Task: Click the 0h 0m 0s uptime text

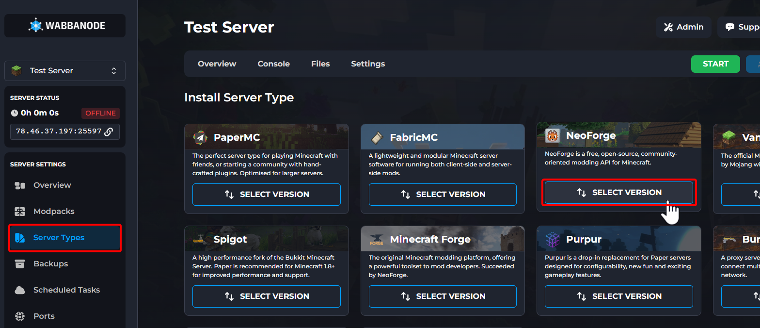Action: [x=40, y=113]
